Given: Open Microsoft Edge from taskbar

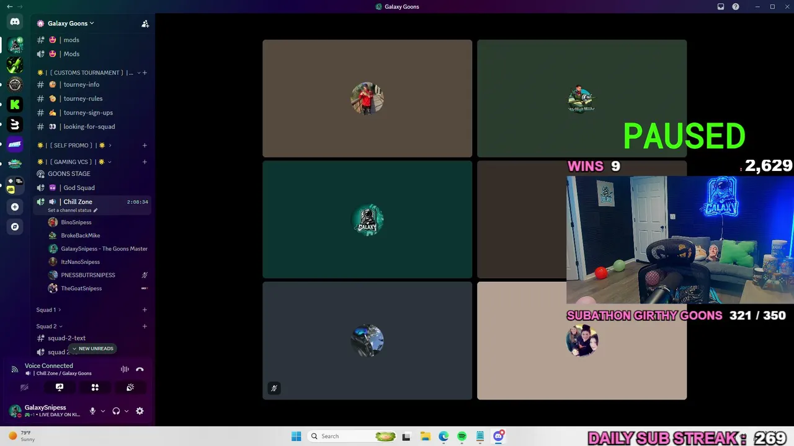Looking at the screenshot, I should pos(444,436).
